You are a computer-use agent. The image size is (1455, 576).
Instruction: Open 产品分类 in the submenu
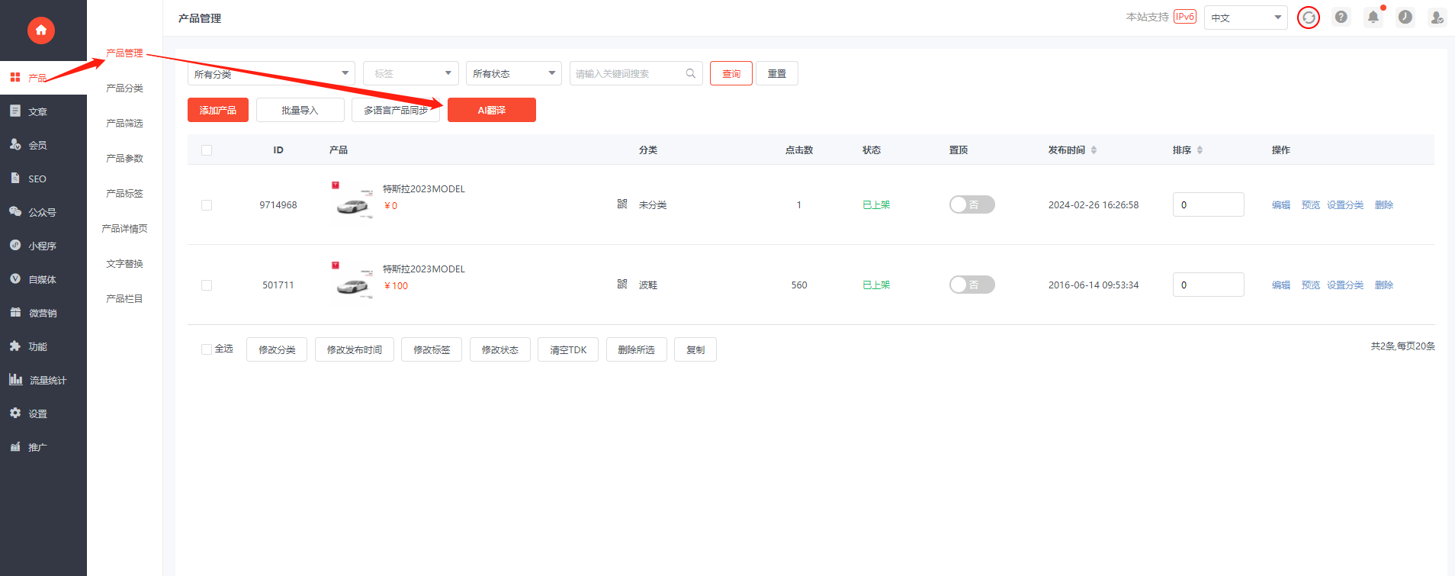pyautogui.click(x=124, y=88)
